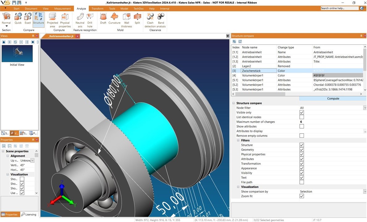
Task: Switch to the Transform ribbon tab
Action: 97,8
